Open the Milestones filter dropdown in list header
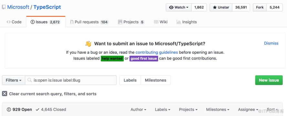The image size is (287, 116). (218, 110)
